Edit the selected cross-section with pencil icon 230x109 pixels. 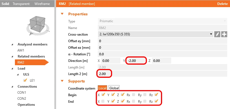tap(217, 34)
